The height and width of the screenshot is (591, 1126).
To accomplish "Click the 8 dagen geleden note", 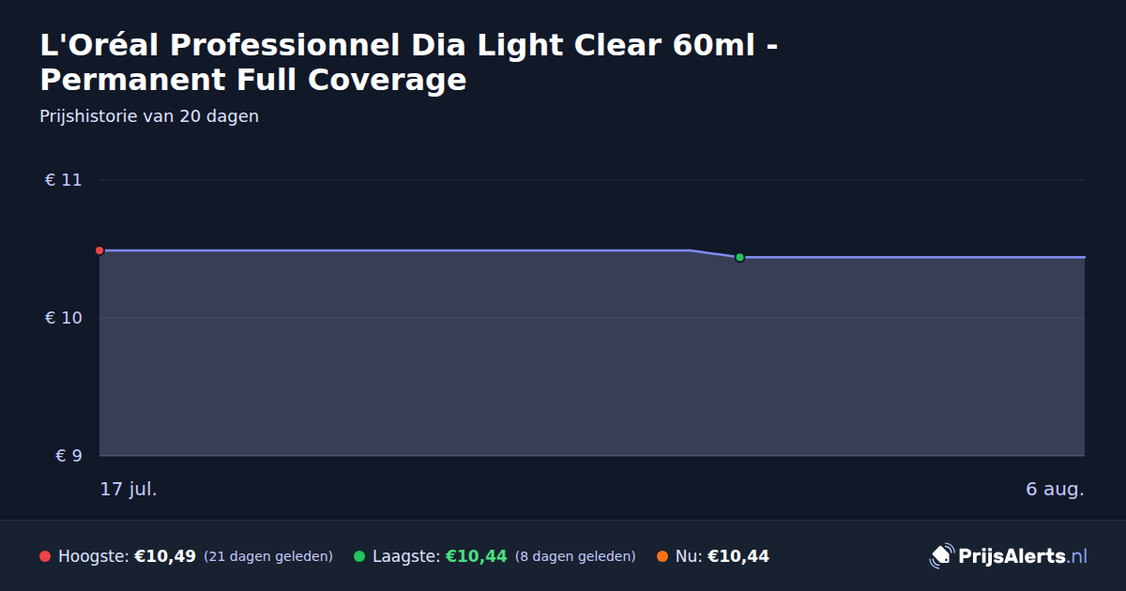I will click(575, 556).
